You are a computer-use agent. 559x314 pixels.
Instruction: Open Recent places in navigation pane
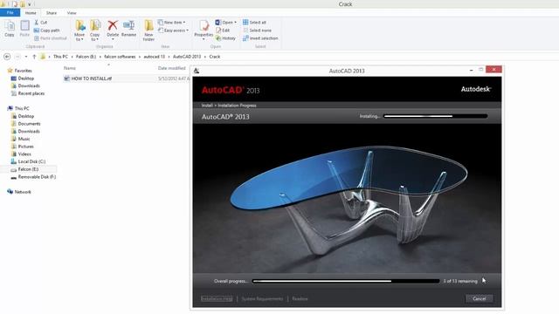point(28,93)
